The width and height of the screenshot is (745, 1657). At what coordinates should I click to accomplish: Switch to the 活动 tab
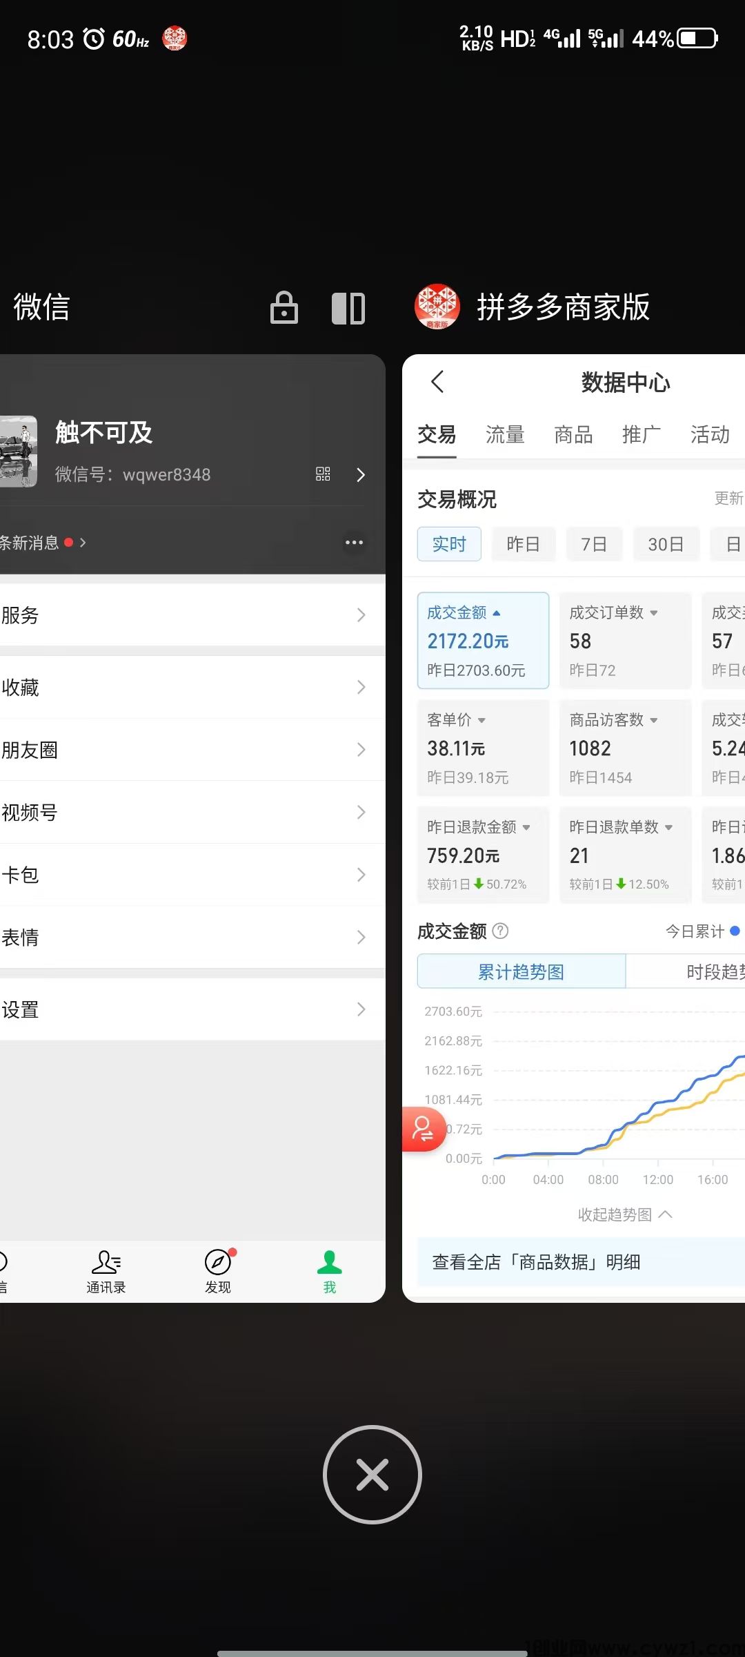coord(710,435)
